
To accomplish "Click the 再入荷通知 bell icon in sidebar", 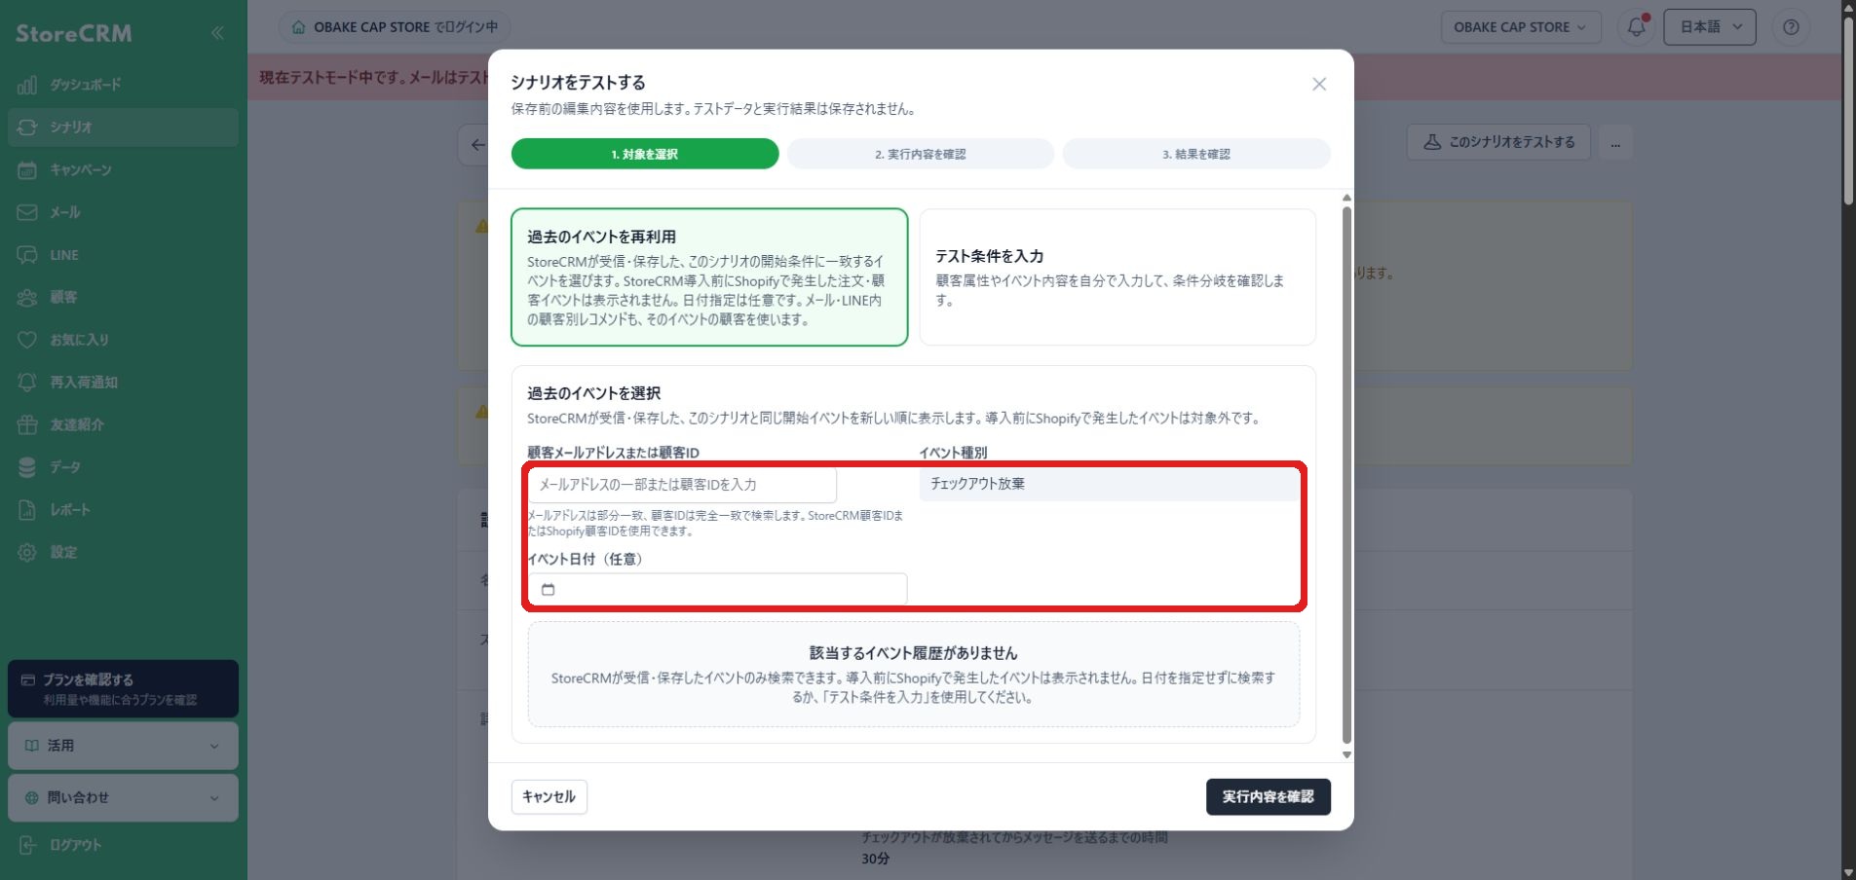I will pyautogui.click(x=27, y=383).
